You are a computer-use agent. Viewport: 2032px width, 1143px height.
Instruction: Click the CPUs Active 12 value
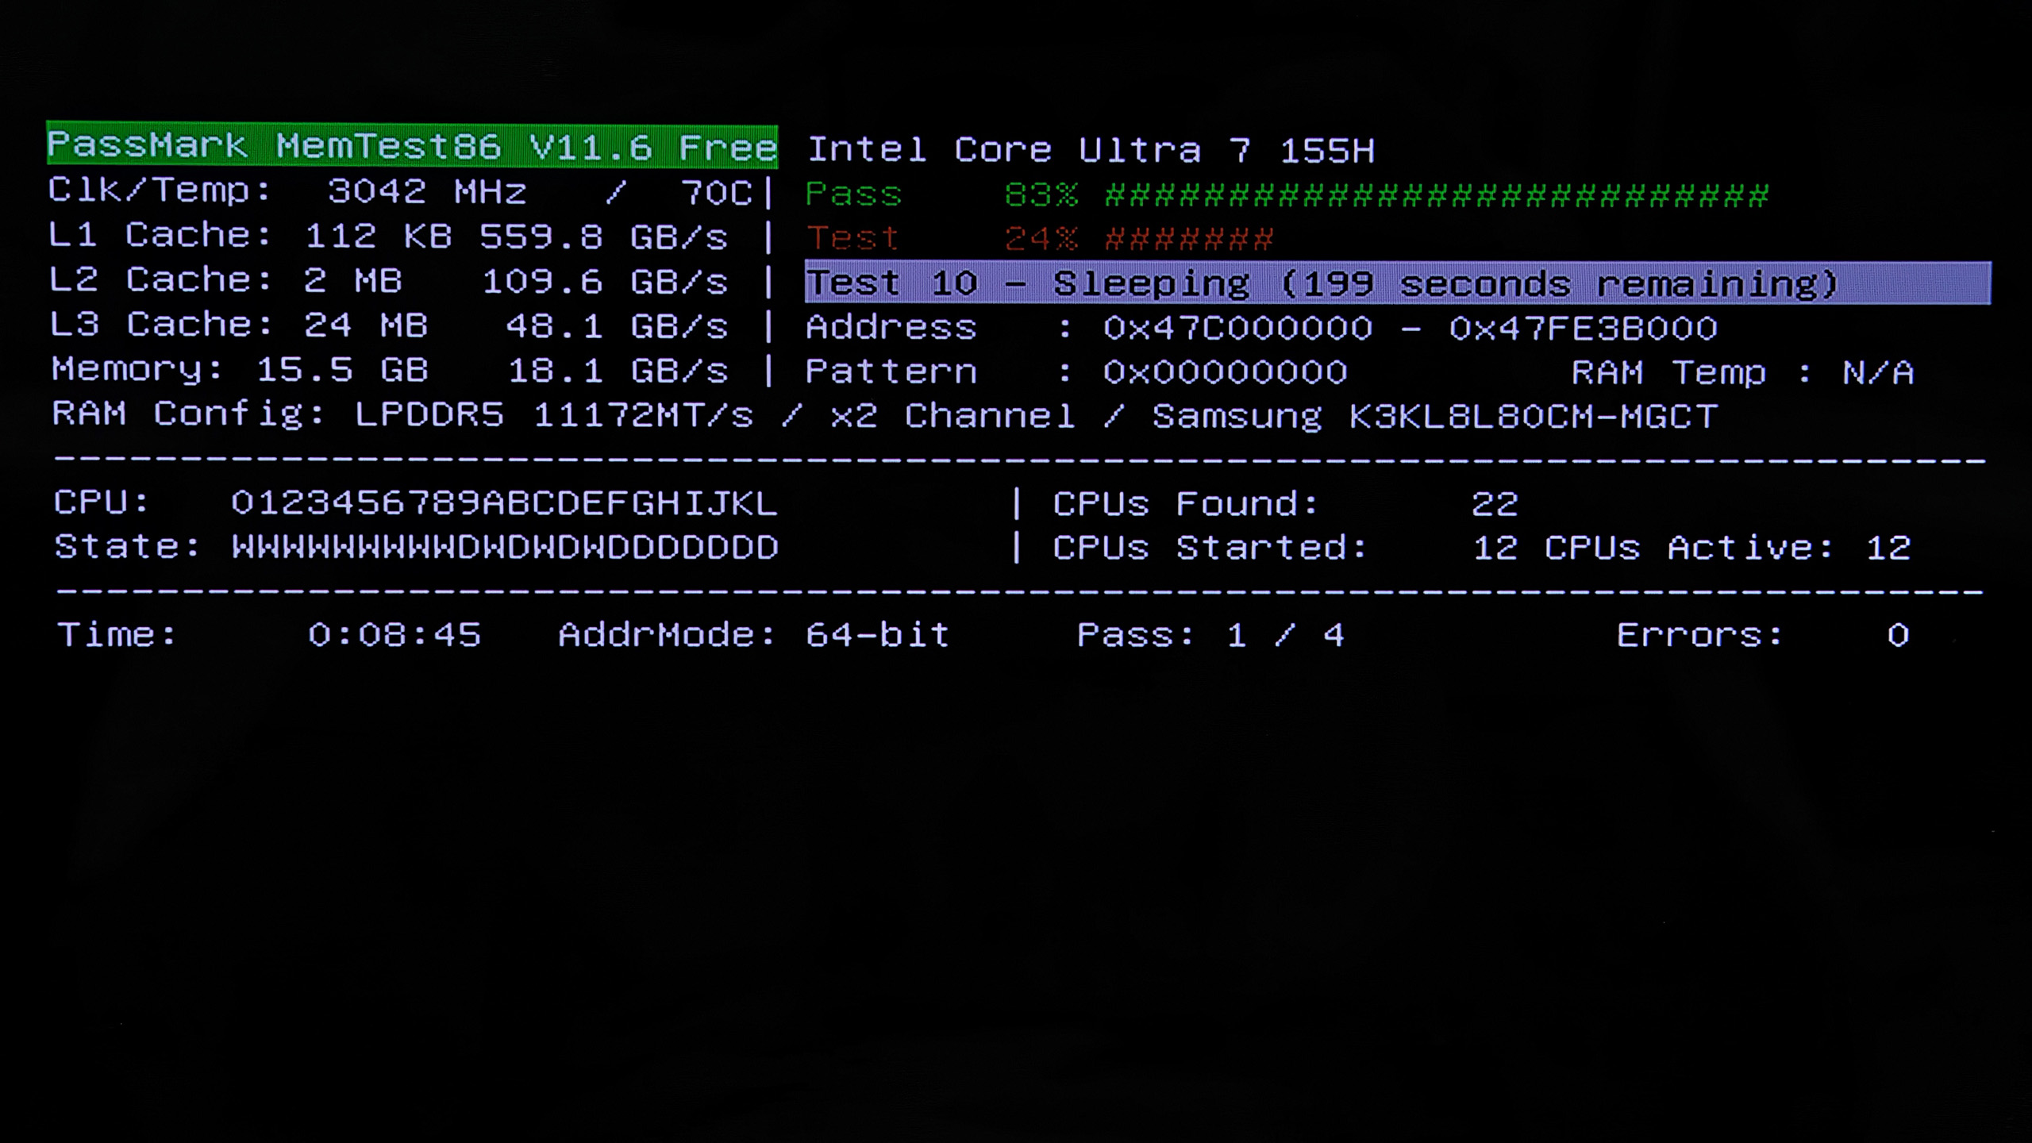pyautogui.click(x=1888, y=548)
